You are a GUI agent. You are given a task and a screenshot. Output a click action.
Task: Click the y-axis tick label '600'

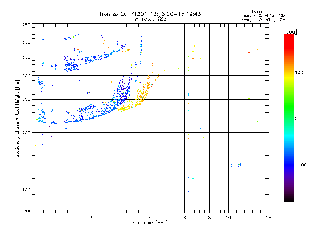[x=26, y=42]
